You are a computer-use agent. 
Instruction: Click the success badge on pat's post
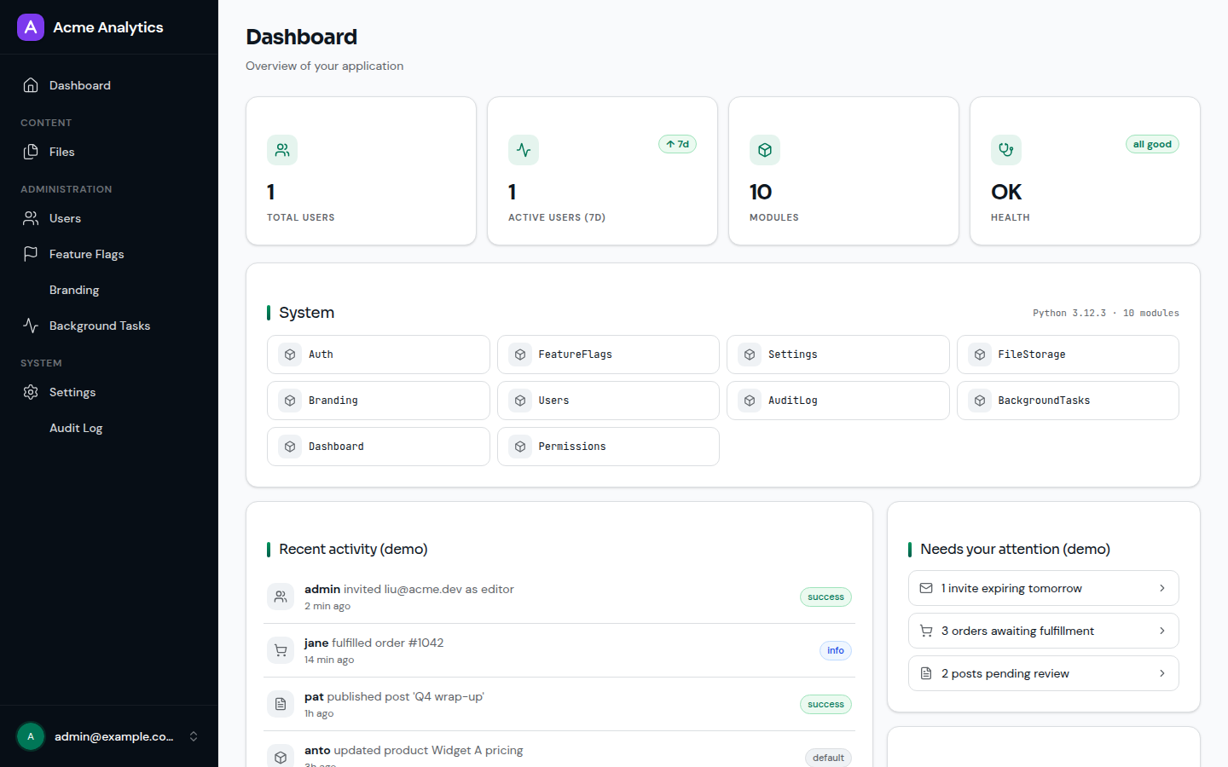tap(825, 705)
